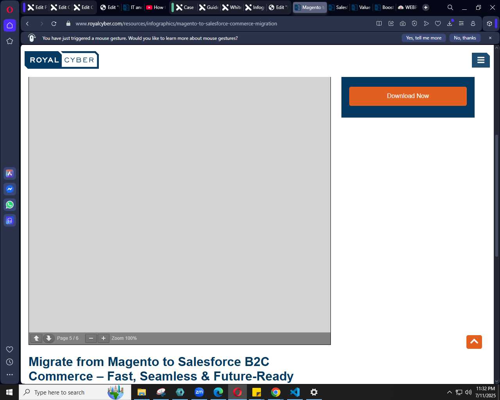Open Zoom from the taskbar

point(199,392)
